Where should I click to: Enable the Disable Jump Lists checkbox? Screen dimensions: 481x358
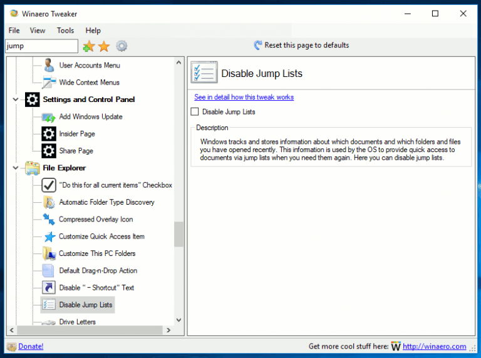[x=195, y=111]
